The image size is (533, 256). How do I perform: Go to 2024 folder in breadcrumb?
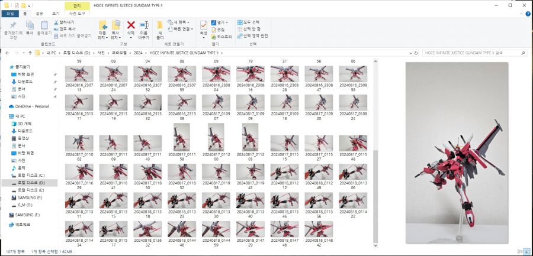pos(138,53)
